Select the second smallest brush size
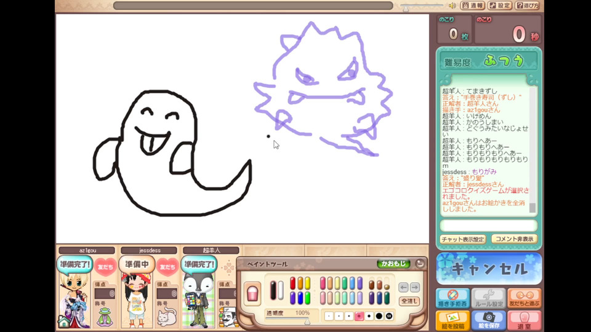 pos(339,316)
